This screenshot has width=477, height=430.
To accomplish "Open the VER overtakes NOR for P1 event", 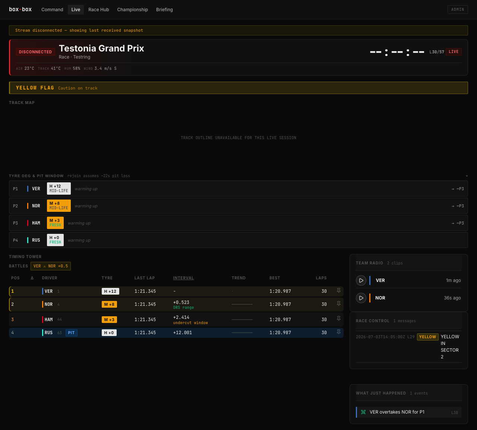I will tap(409, 412).
